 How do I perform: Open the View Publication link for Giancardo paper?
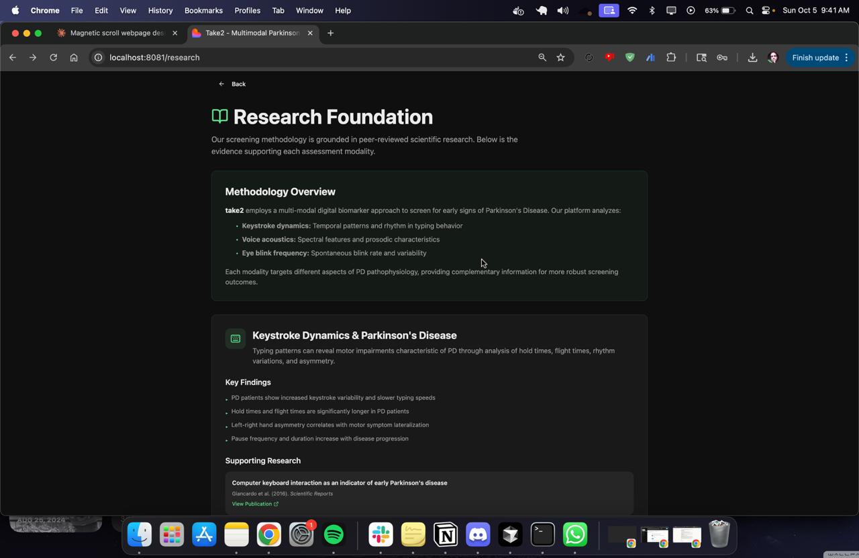click(255, 504)
